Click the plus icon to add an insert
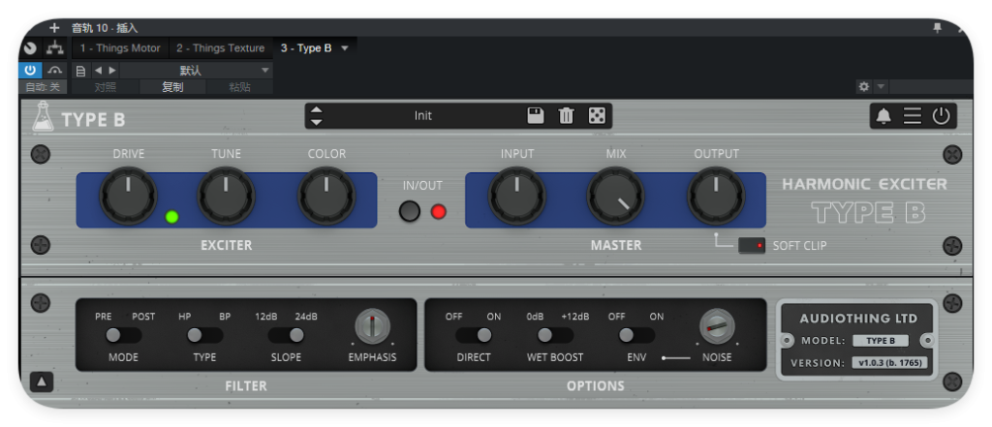Image resolution: width=992 pixels, height=427 pixels. pos(54,28)
